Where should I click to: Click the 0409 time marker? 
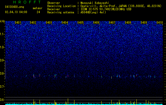144,23
